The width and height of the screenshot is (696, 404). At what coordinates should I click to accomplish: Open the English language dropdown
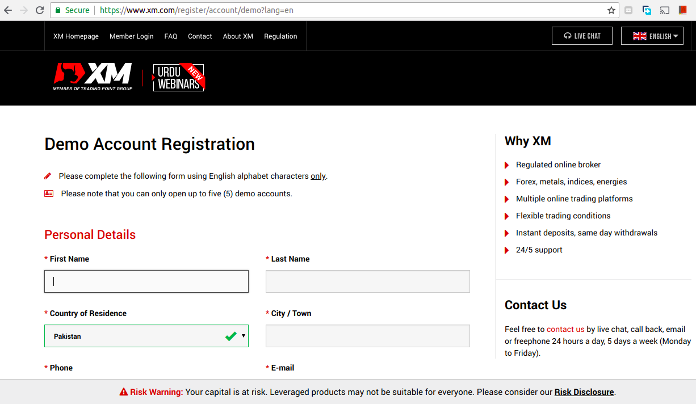coord(652,36)
